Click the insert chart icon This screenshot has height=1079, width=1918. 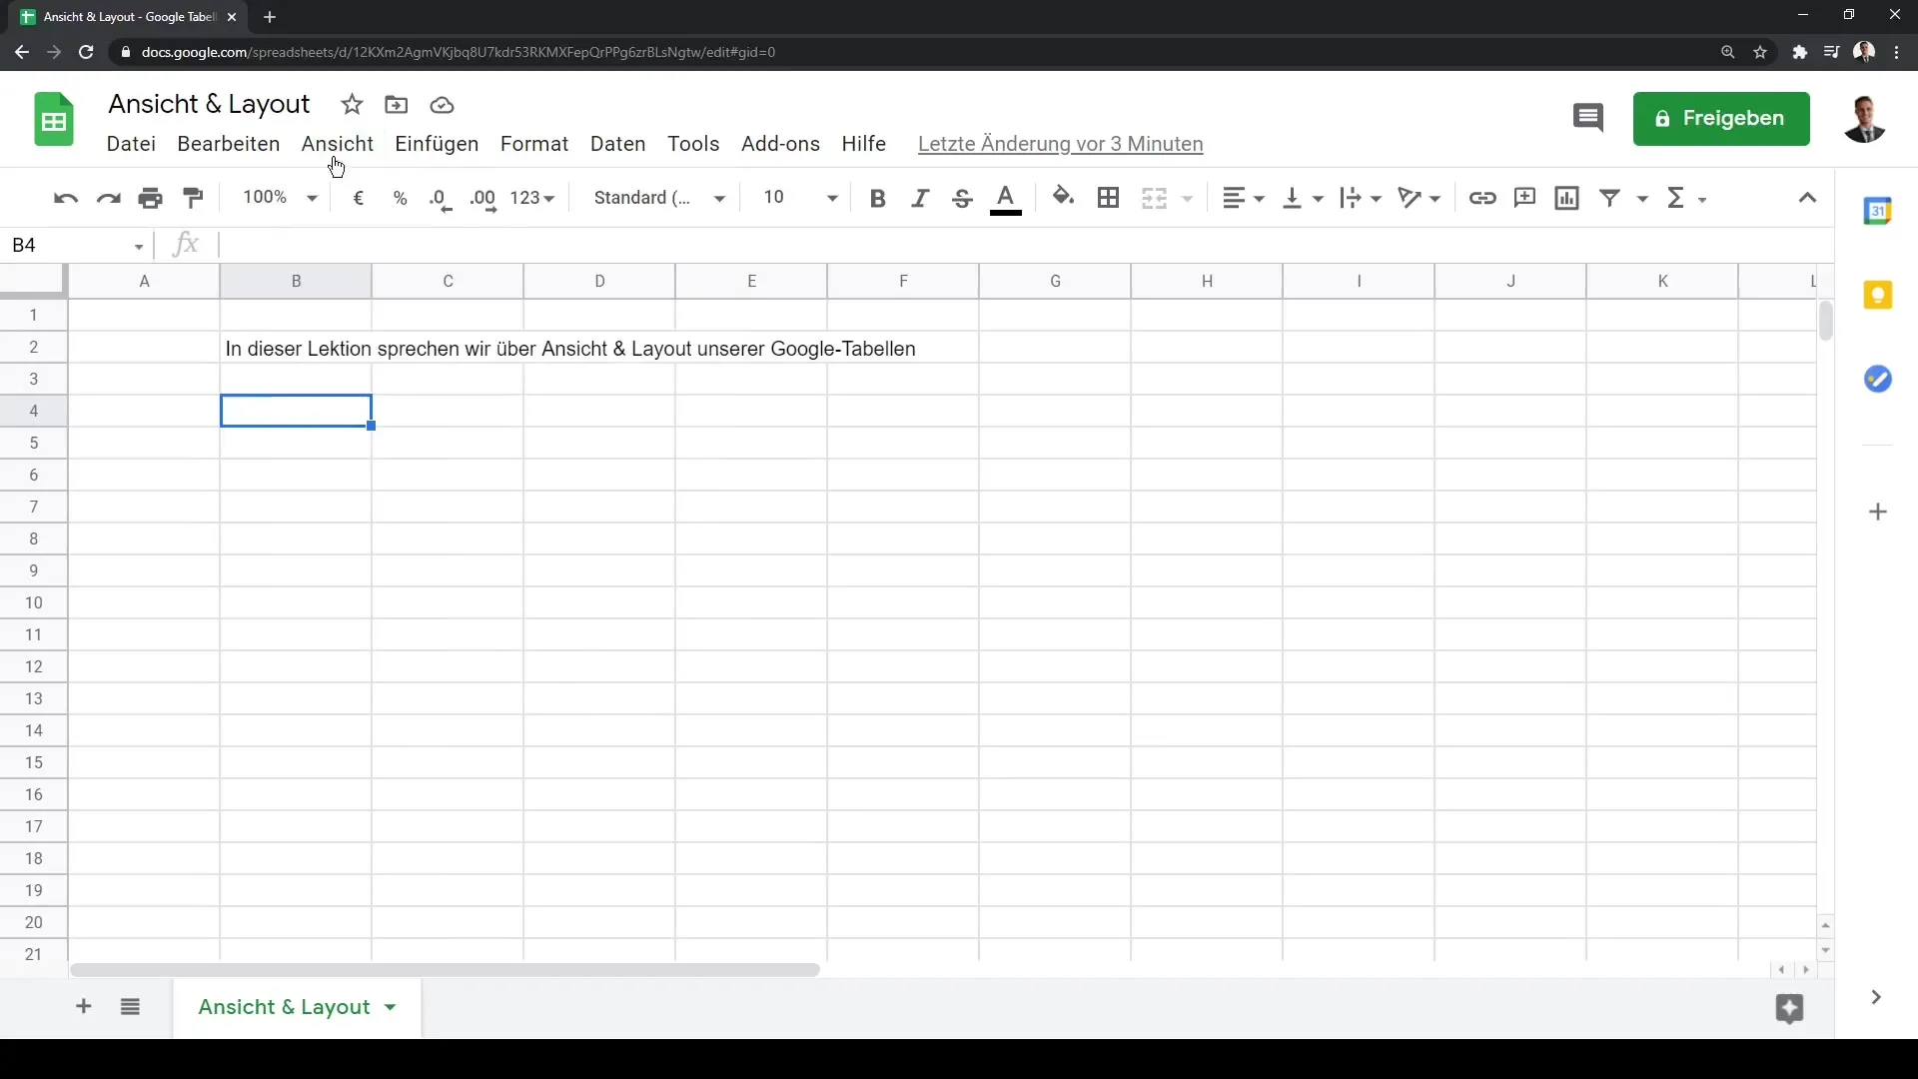click(1567, 198)
